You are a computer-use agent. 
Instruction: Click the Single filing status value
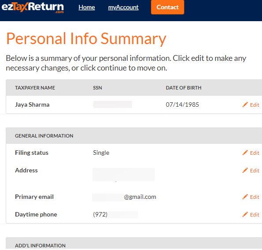(101, 153)
